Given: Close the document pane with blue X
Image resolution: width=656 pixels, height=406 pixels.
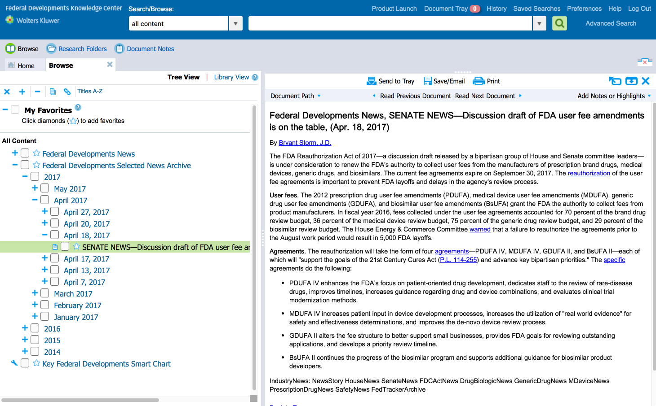Looking at the screenshot, I should pos(646,81).
